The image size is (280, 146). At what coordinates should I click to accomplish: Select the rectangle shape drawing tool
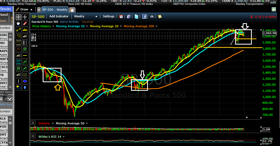click(19, 87)
